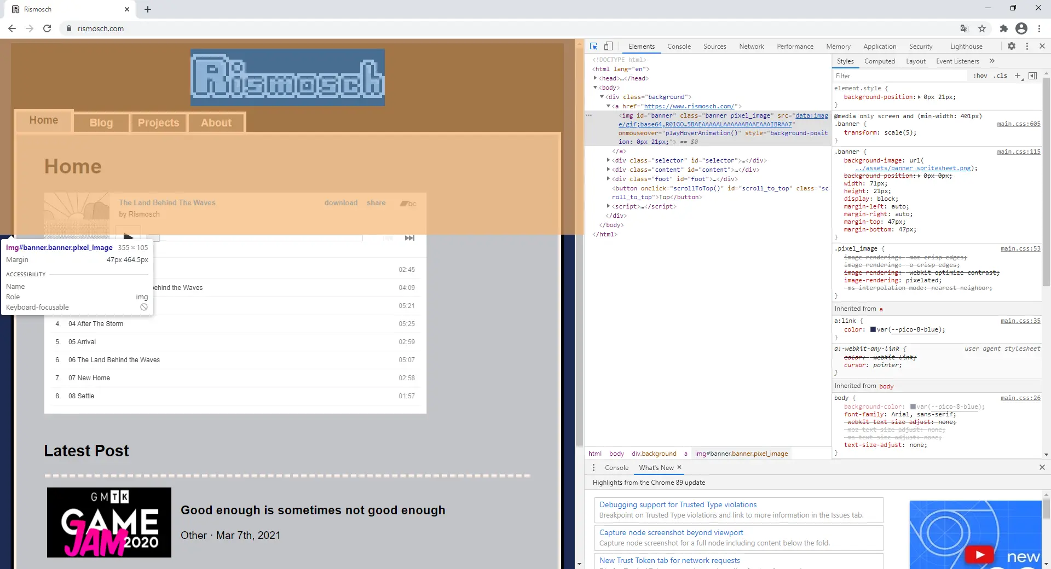Switch to the Console panel tab

click(x=679, y=47)
